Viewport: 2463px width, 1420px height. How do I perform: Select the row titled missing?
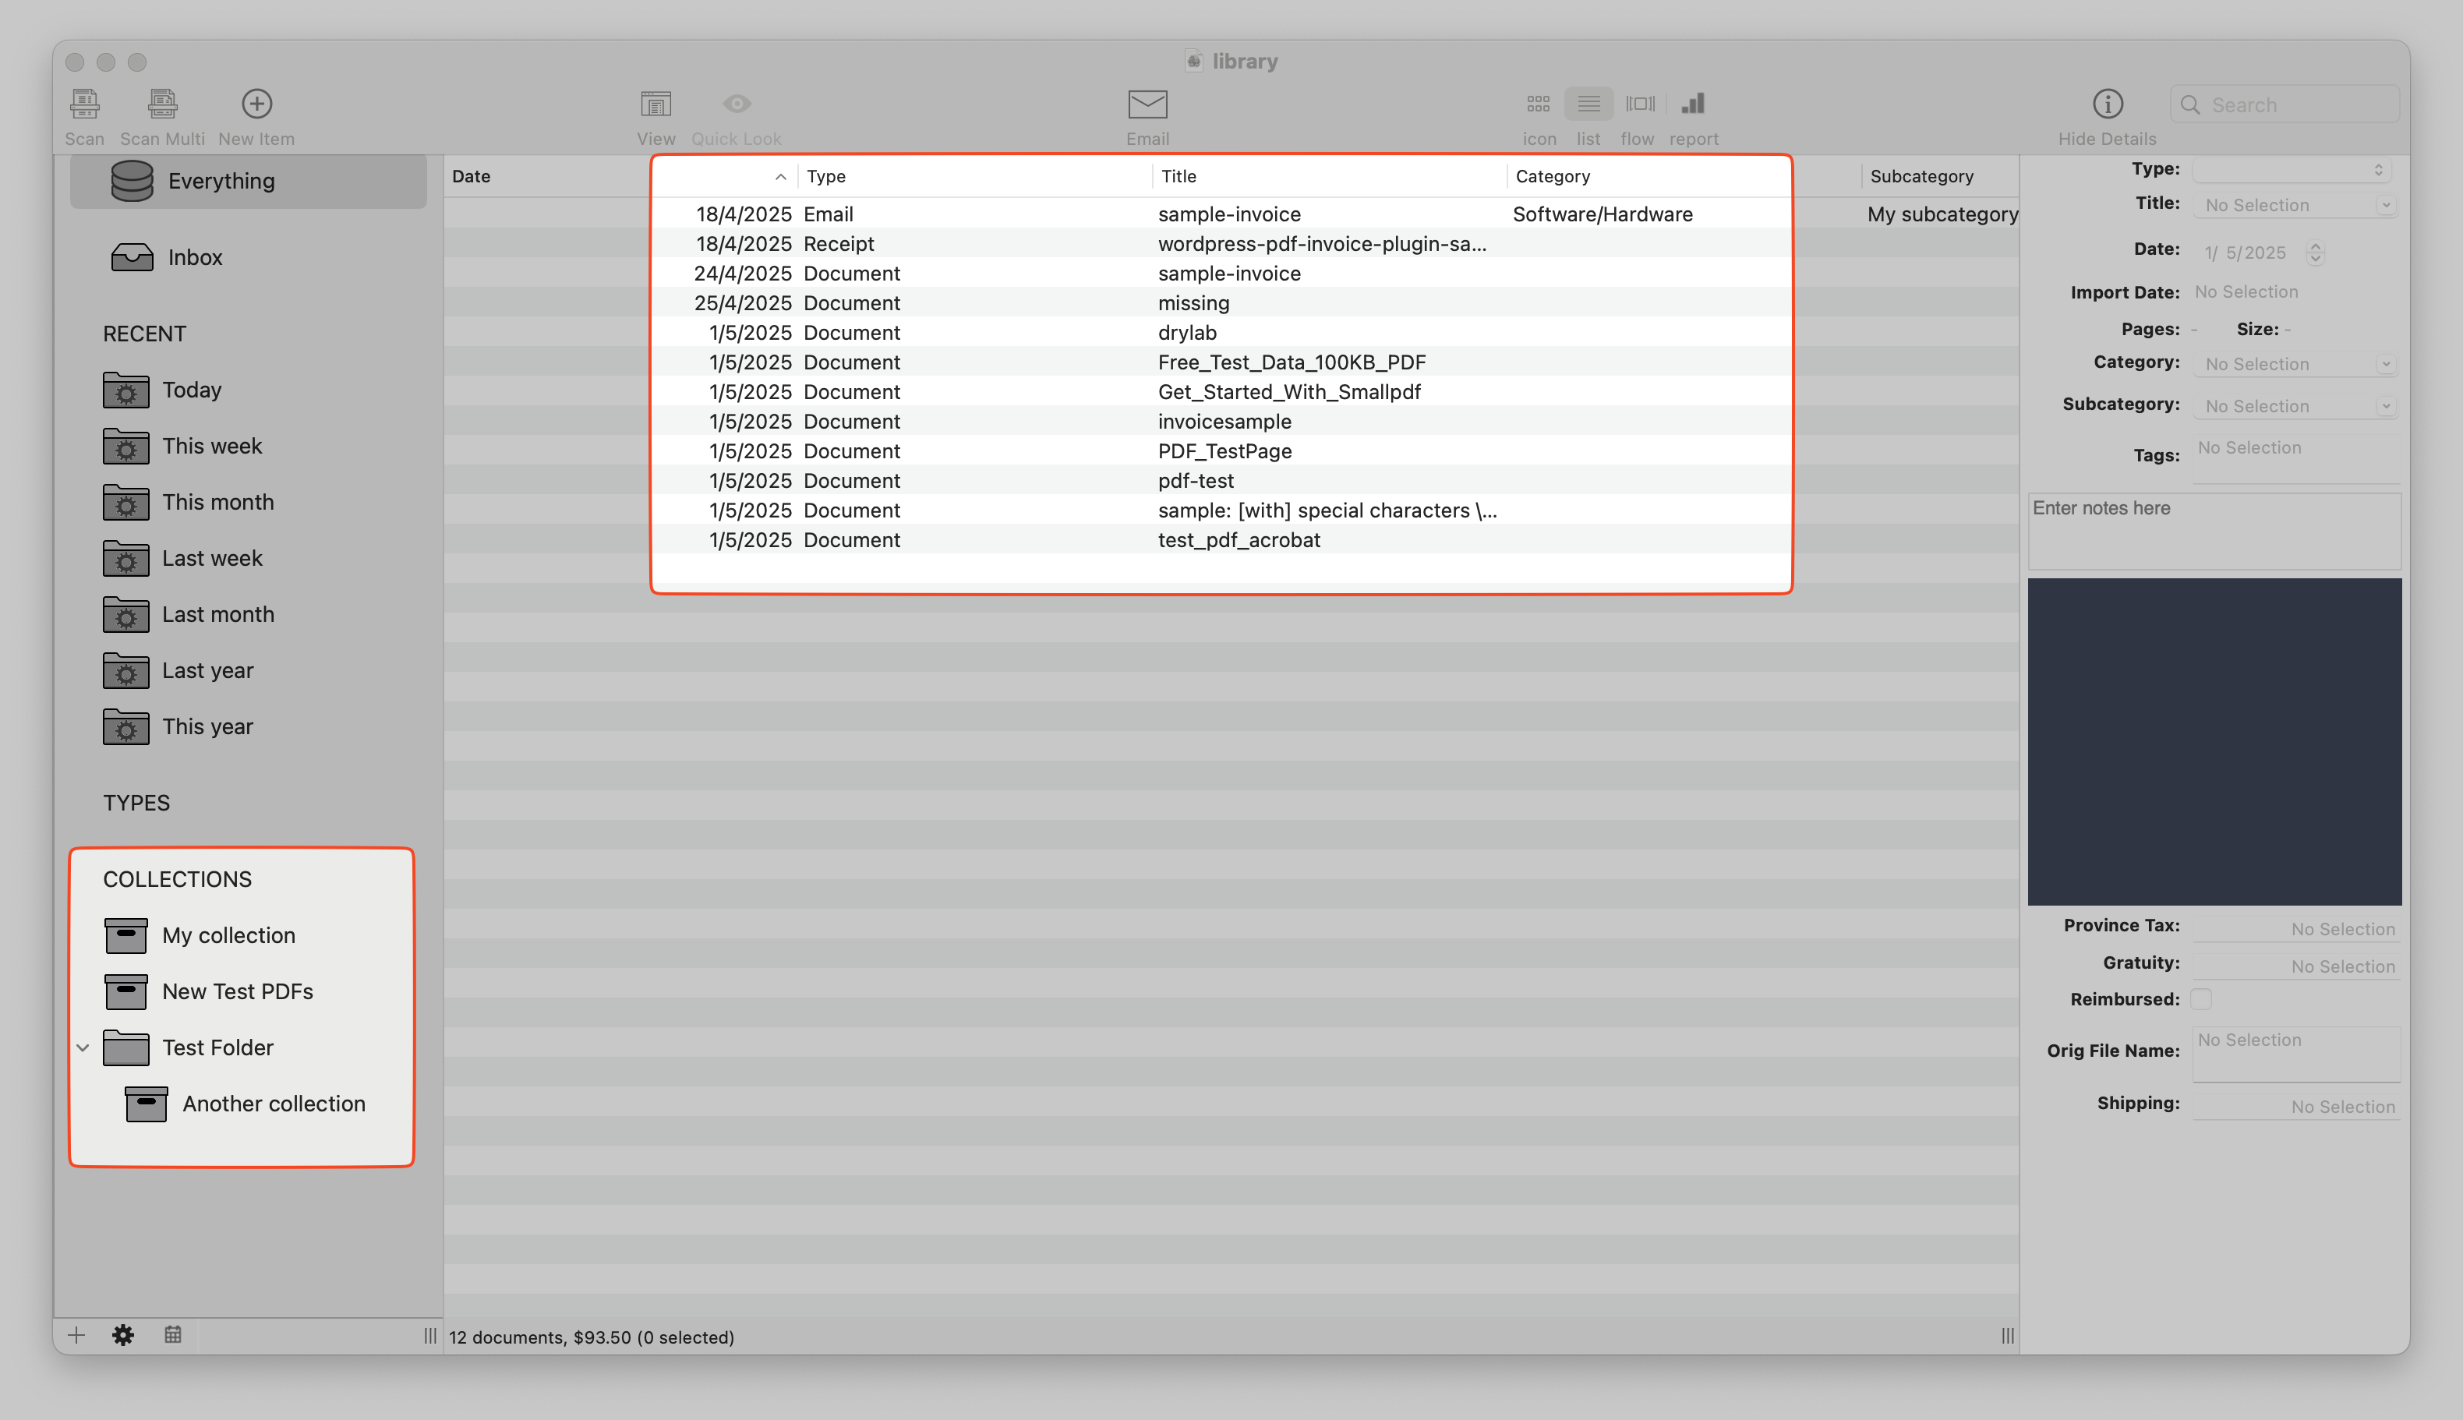1231,303
